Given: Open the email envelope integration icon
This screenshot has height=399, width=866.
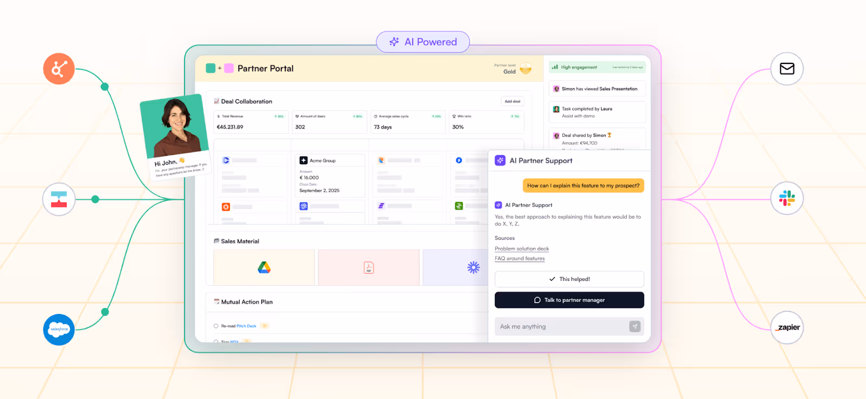Looking at the screenshot, I should [x=787, y=69].
